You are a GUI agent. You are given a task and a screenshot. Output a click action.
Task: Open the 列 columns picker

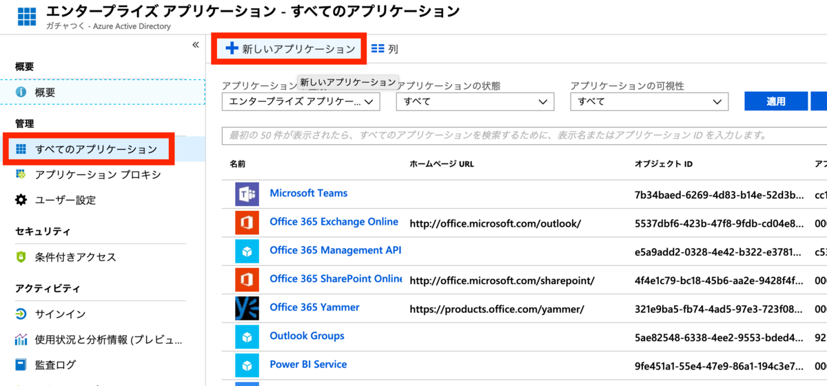click(385, 49)
